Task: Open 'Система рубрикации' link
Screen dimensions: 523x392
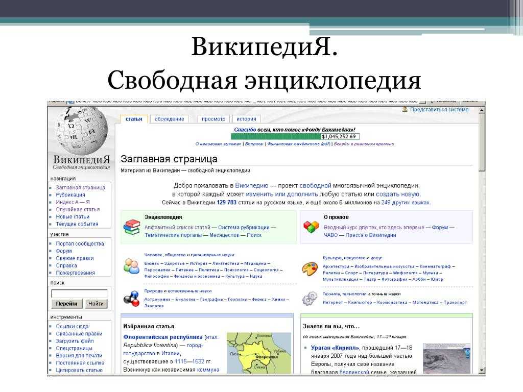Action: (244, 227)
